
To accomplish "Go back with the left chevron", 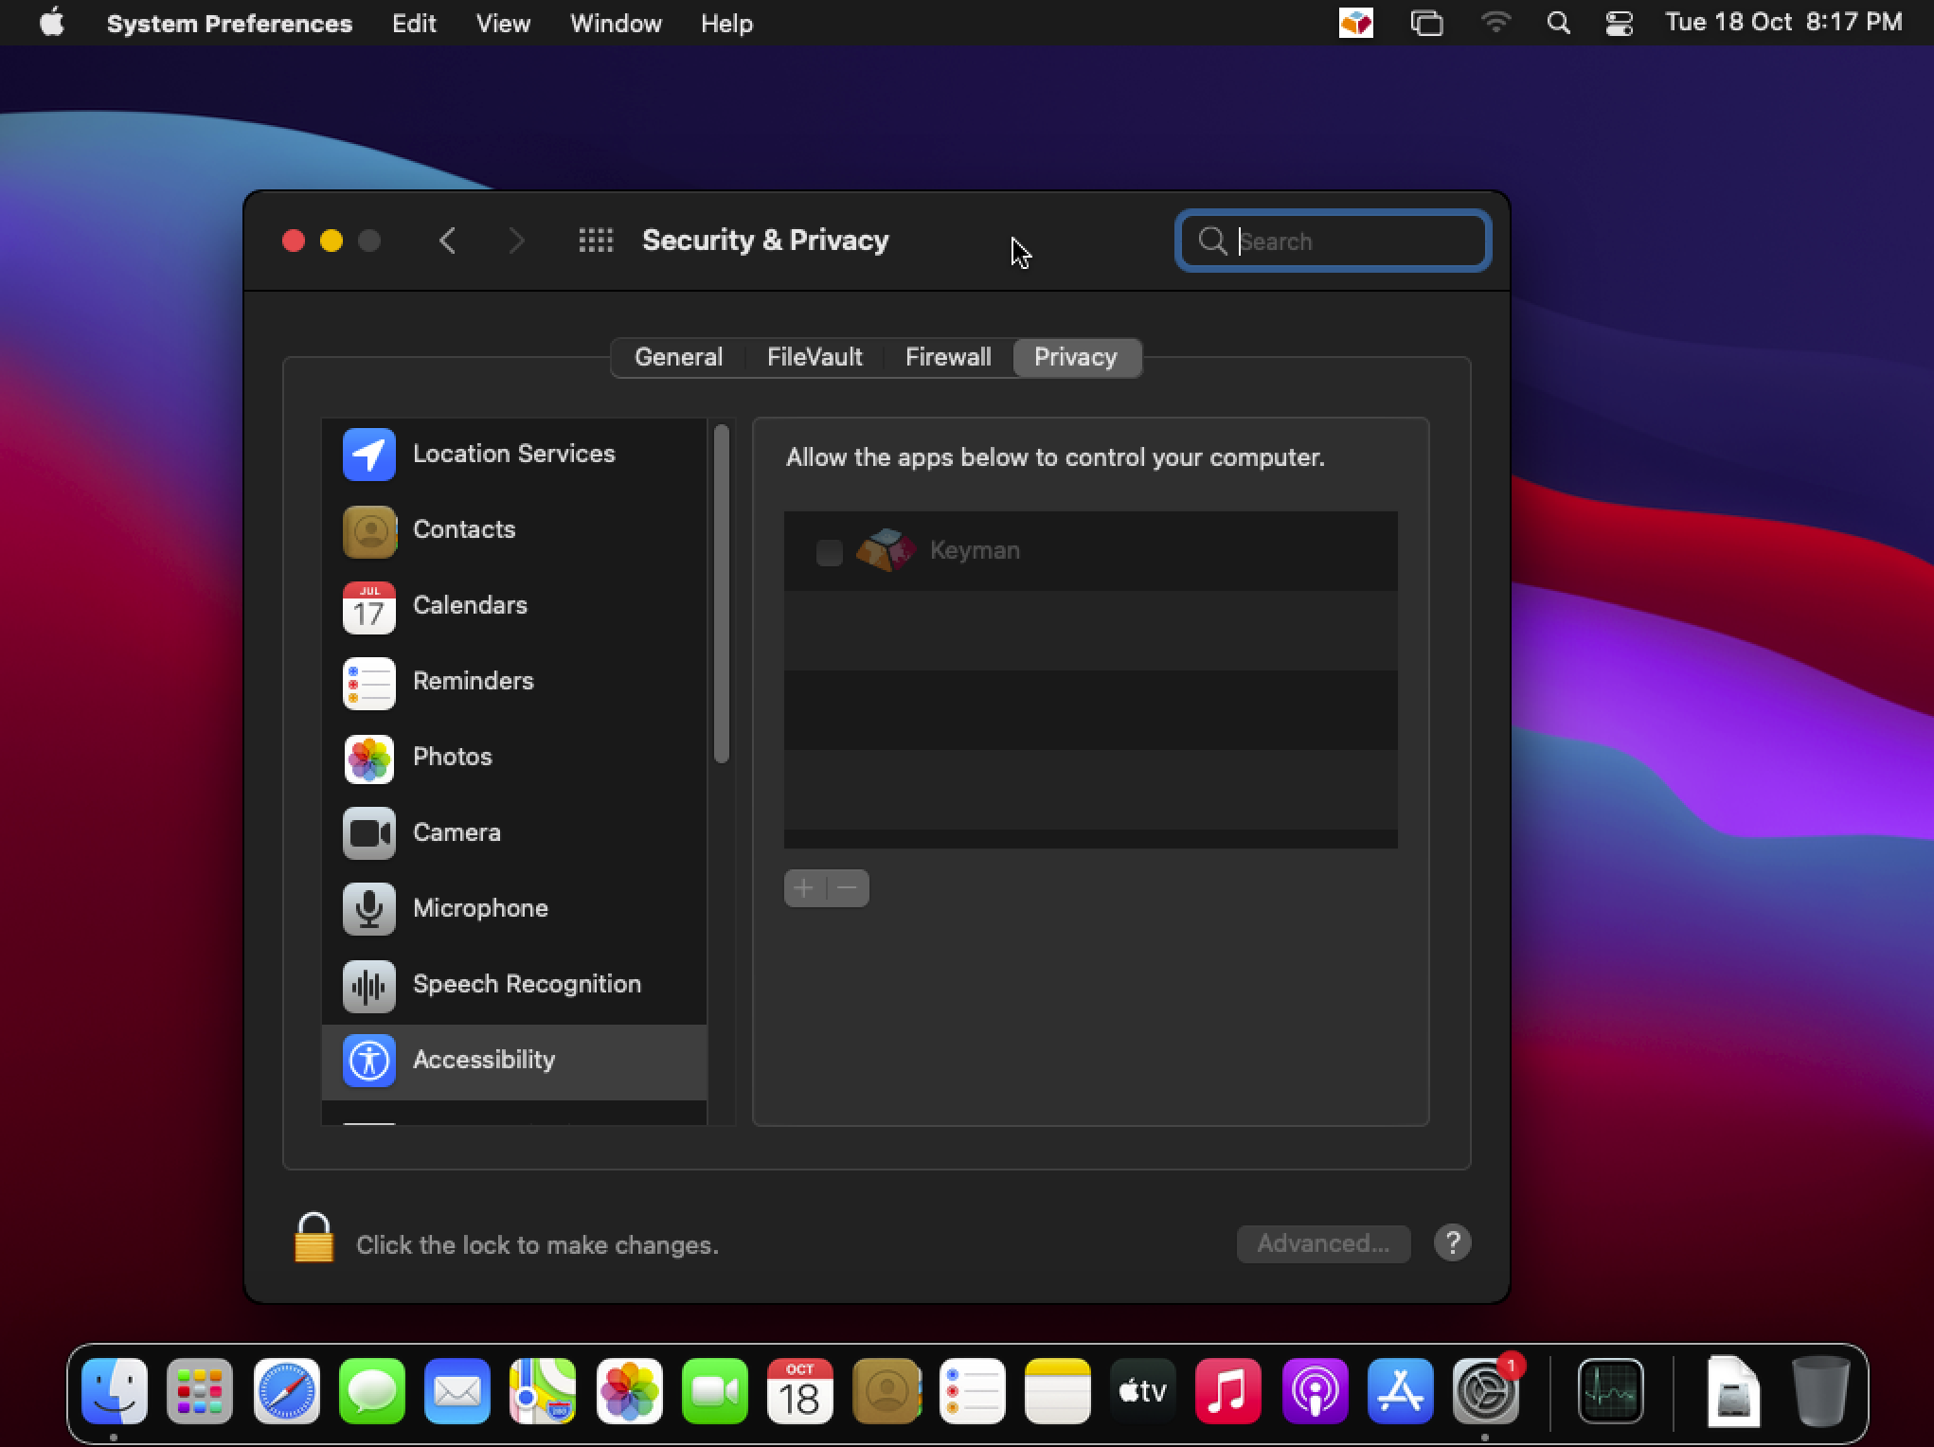I will (x=448, y=241).
